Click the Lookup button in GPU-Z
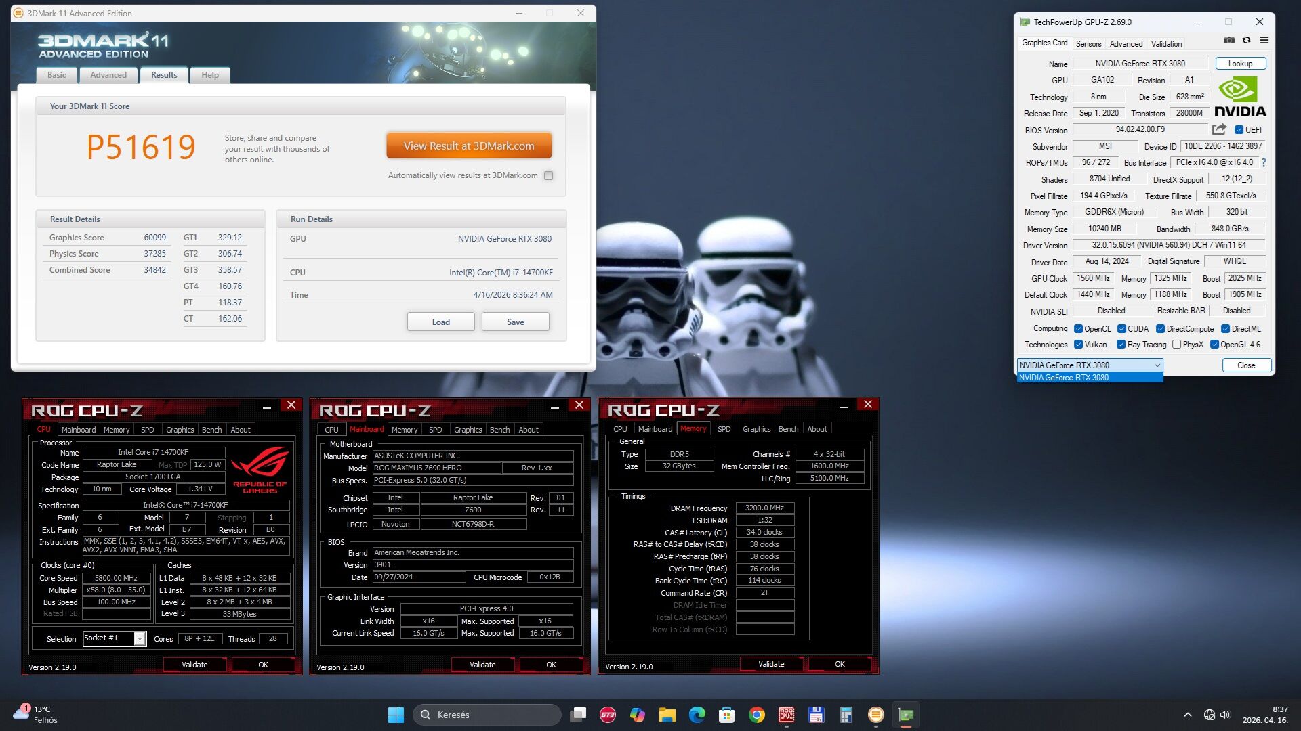1301x731 pixels. (1240, 64)
